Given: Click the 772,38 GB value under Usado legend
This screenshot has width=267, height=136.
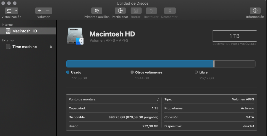Looking at the screenshot, I should pyautogui.click(x=79, y=78).
